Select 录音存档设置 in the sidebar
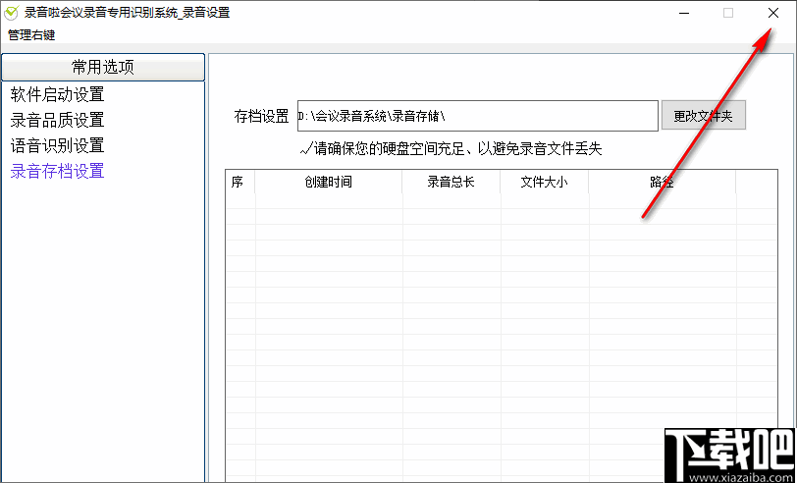Screen dimensions: 797x483 click(58, 172)
